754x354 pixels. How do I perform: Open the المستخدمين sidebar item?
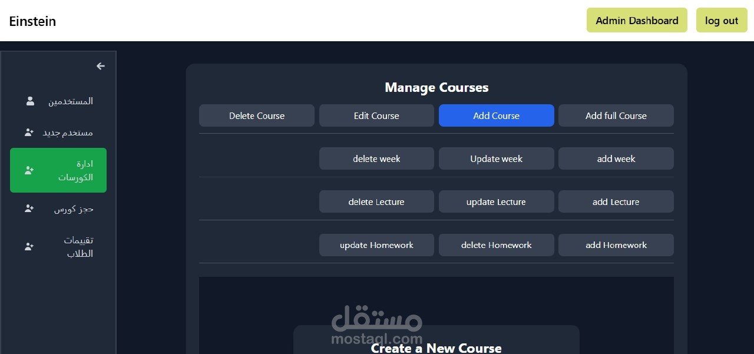point(58,101)
